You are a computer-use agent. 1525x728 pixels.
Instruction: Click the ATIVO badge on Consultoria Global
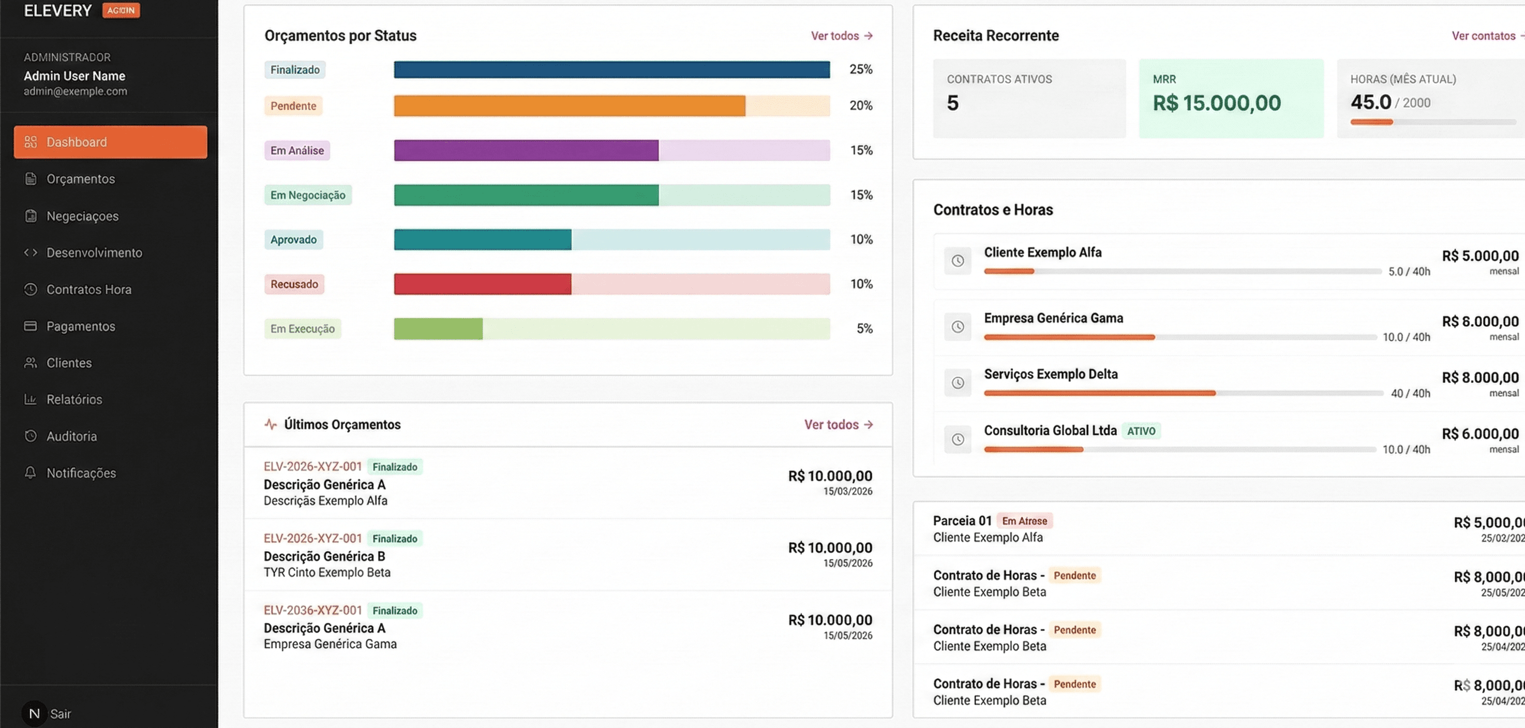(x=1141, y=431)
